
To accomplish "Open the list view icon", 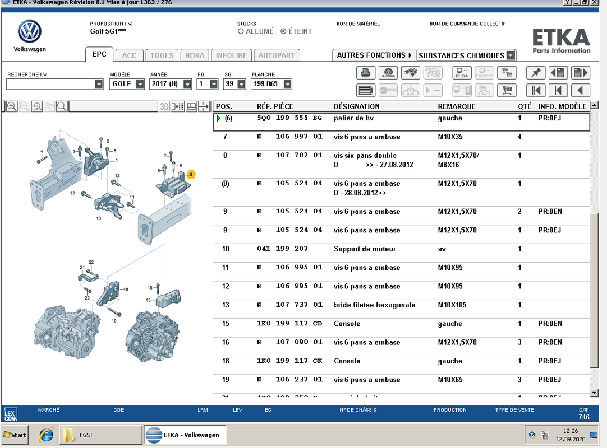I will click(x=365, y=91).
